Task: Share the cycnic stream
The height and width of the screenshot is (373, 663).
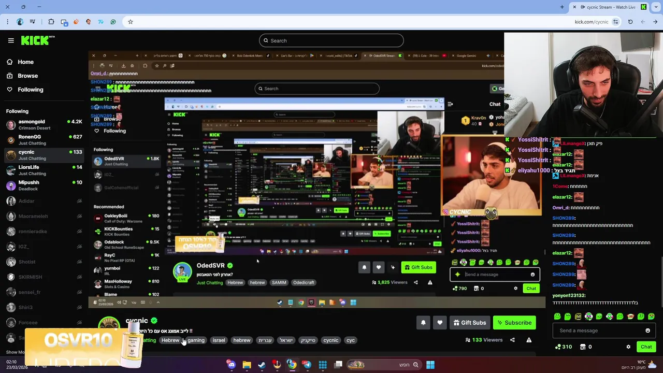Action: point(512,340)
